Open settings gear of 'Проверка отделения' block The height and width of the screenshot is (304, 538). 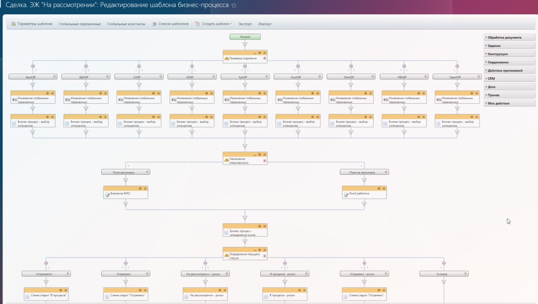[259, 53]
